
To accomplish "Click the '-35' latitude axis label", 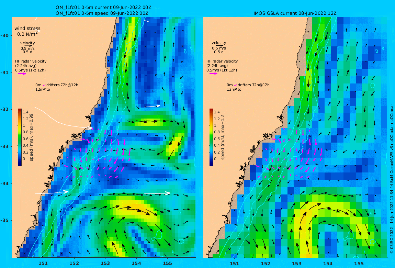I will (x=4, y=221).
